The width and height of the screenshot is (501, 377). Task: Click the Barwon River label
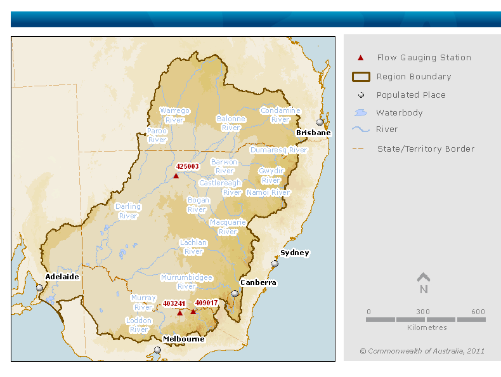pyautogui.click(x=224, y=166)
